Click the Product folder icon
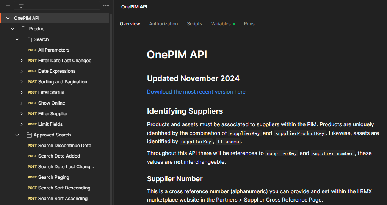Screen dimensions: 387x205 click(24, 29)
